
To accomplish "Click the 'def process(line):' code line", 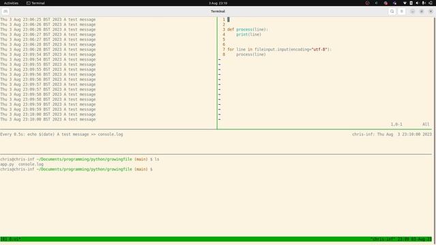I will 247,29.
